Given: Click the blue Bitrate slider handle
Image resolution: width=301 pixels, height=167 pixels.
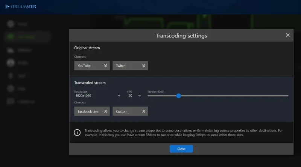Looking at the screenshot, I should click(x=179, y=96).
